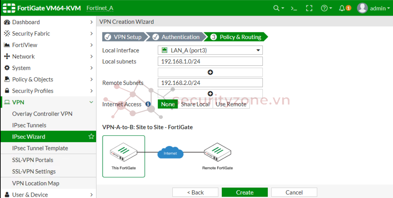Viewport: 393px width, 198px height.
Task: Click the Internet cloud icon in diagram
Action: click(171, 152)
